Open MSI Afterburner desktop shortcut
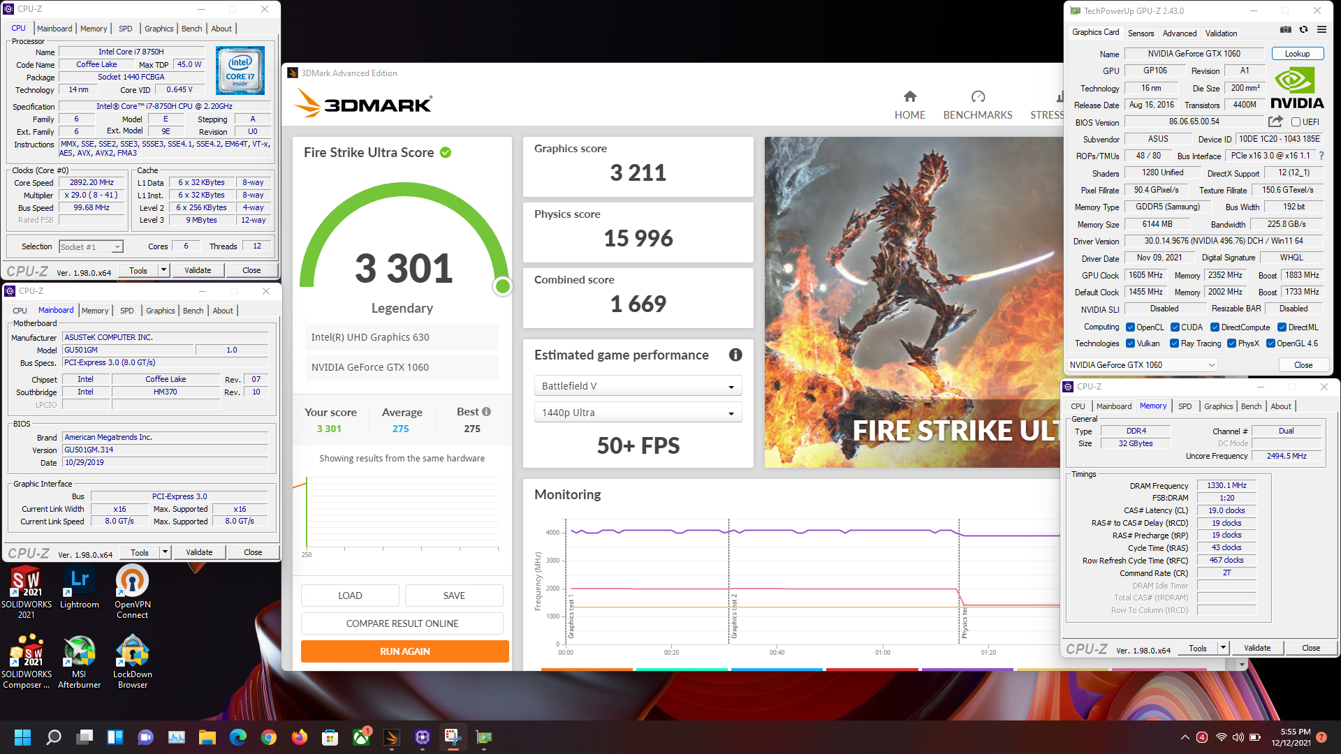Screen dimensions: 1341x754 (79, 662)
